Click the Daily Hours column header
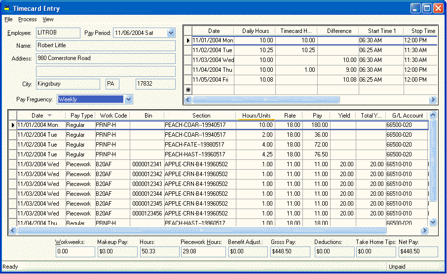This screenshot has height=274, width=447. 255,31
